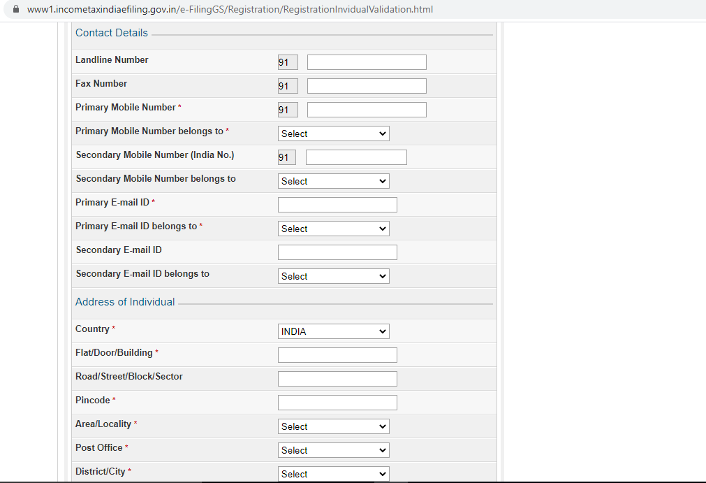706x483 pixels.
Task: Open Secondary Mobile Number belongs to dropdown
Action: (x=334, y=181)
